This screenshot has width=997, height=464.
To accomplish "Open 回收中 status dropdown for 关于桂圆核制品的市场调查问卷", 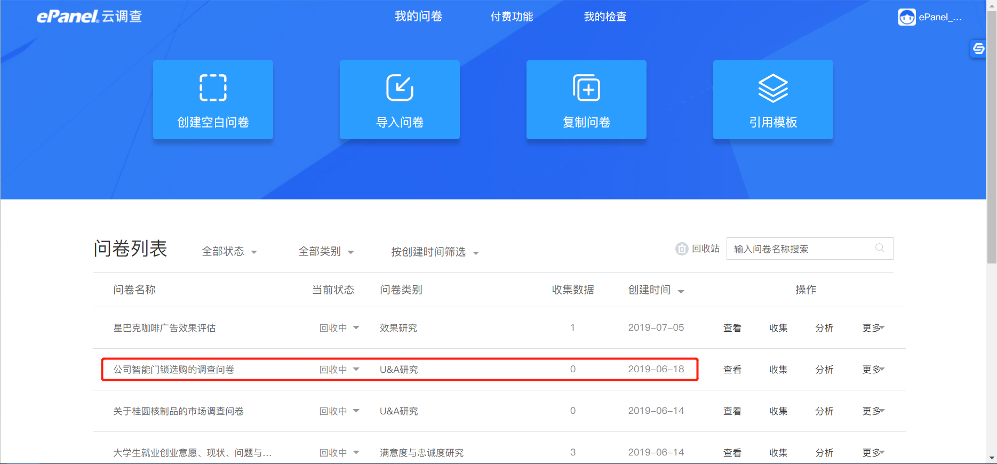I will [x=339, y=411].
